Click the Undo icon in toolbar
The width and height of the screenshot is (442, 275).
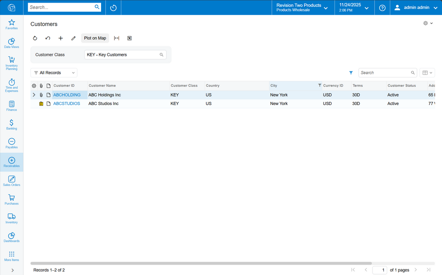click(48, 38)
